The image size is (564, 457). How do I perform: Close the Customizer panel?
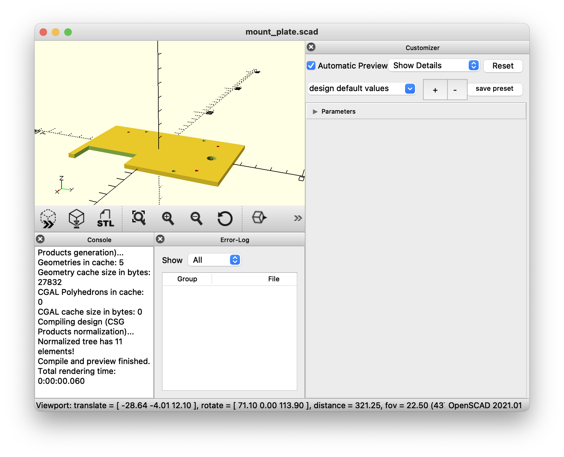click(x=311, y=47)
